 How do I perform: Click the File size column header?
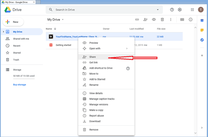click(x=161, y=29)
